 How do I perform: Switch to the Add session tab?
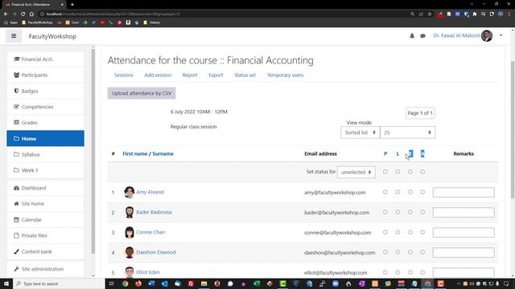pyautogui.click(x=158, y=75)
